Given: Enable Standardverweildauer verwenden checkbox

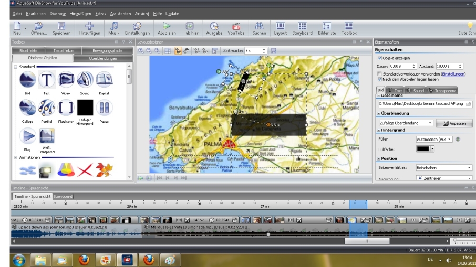Looking at the screenshot, I should click(380, 74).
